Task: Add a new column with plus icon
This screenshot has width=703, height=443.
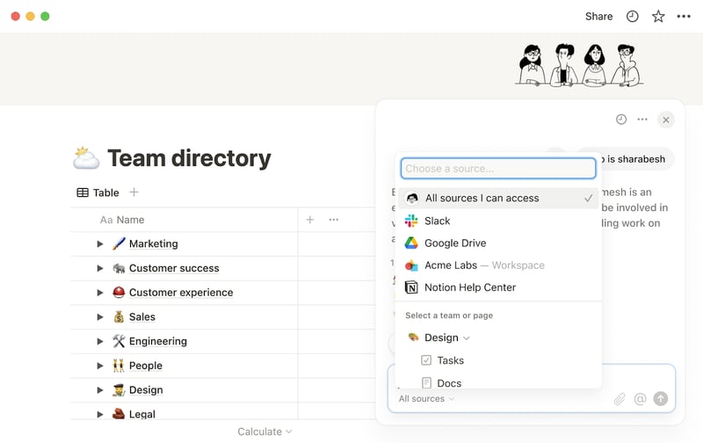Action: pyautogui.click(x=310, y=220)
